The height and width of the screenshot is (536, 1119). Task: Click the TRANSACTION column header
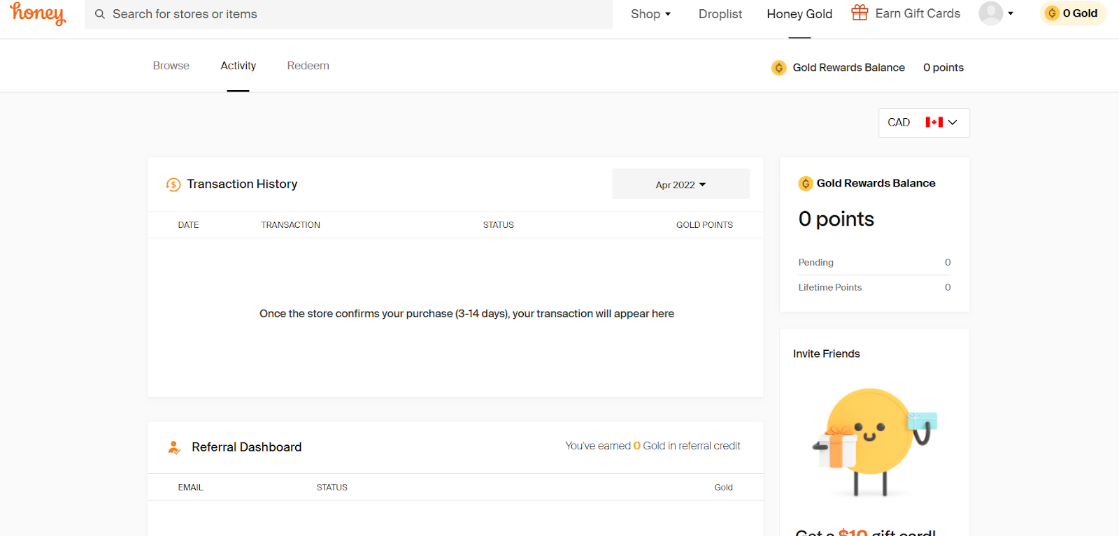[290, 225]
